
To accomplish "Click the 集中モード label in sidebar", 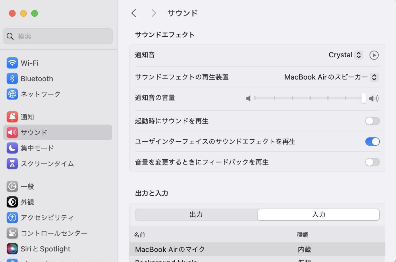I will [37, 148].
